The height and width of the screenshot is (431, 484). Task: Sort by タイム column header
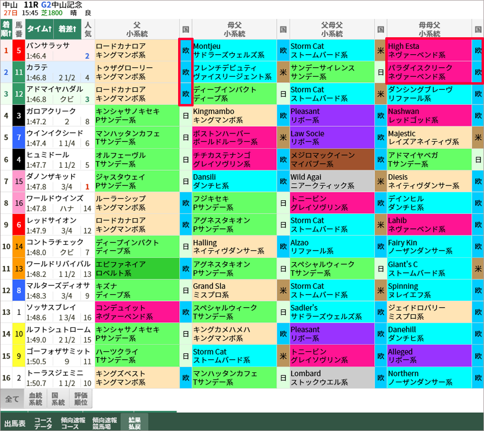(x=39, y=29)
